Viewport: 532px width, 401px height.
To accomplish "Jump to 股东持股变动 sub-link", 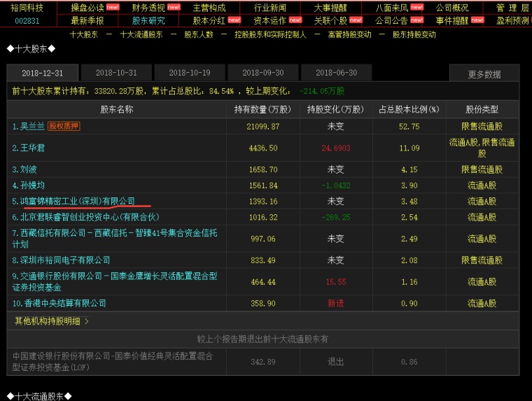I will [x=414, y=34].
